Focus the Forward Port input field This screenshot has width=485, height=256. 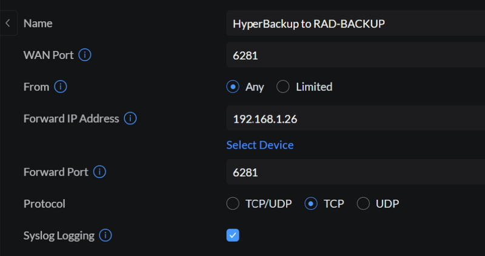point(355,172)
